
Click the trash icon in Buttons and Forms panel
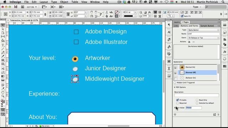point(218,114)
